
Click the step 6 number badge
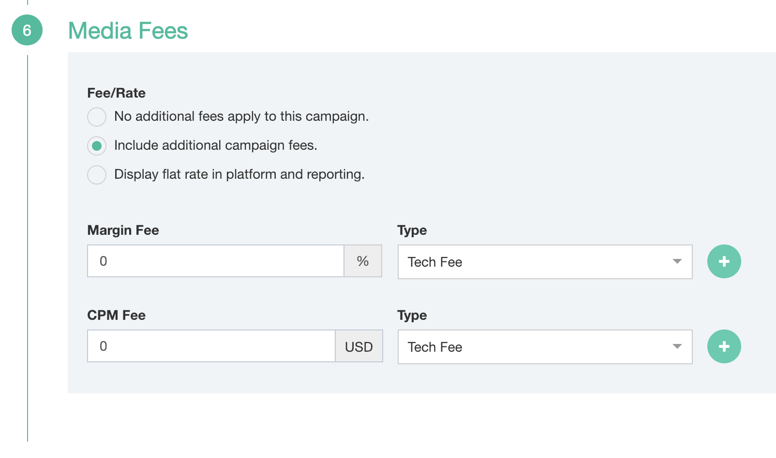coord(27,30)
